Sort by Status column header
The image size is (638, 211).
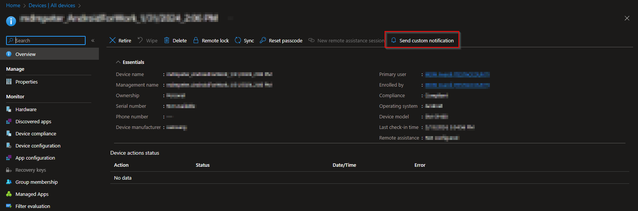[203, 165]
